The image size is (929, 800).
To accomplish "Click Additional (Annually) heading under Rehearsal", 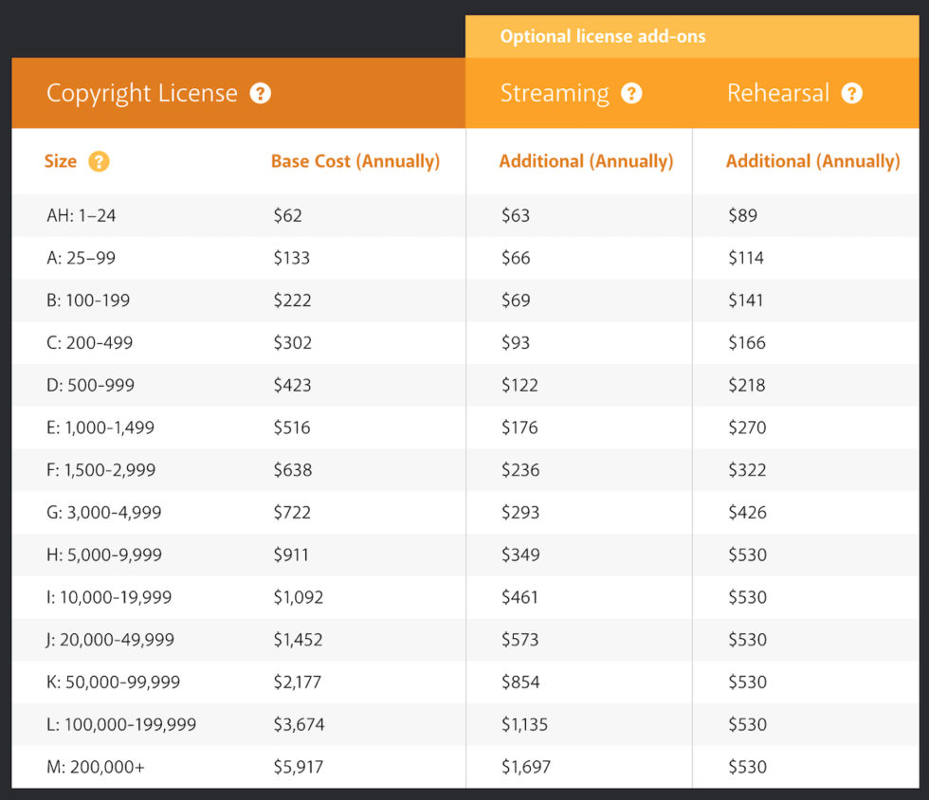I will pos(812,161).
